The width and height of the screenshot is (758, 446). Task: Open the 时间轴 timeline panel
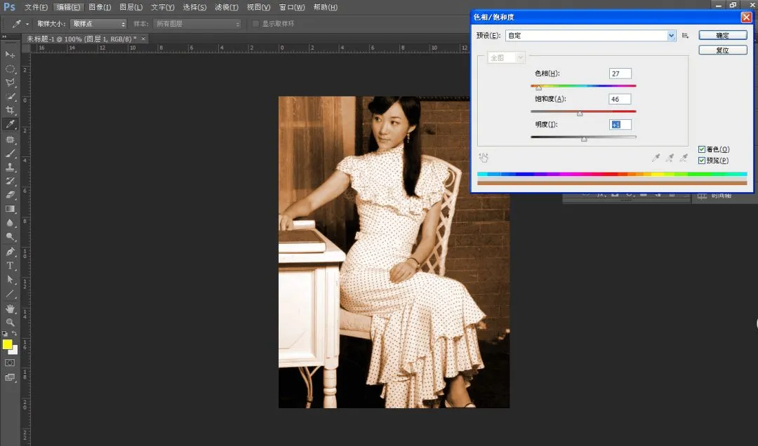(721, 196)
